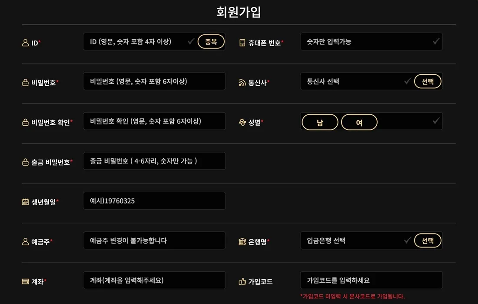Click the thumbs-up icon beside 가입코드
Screen dimensions: 478x304
(242, 282)
